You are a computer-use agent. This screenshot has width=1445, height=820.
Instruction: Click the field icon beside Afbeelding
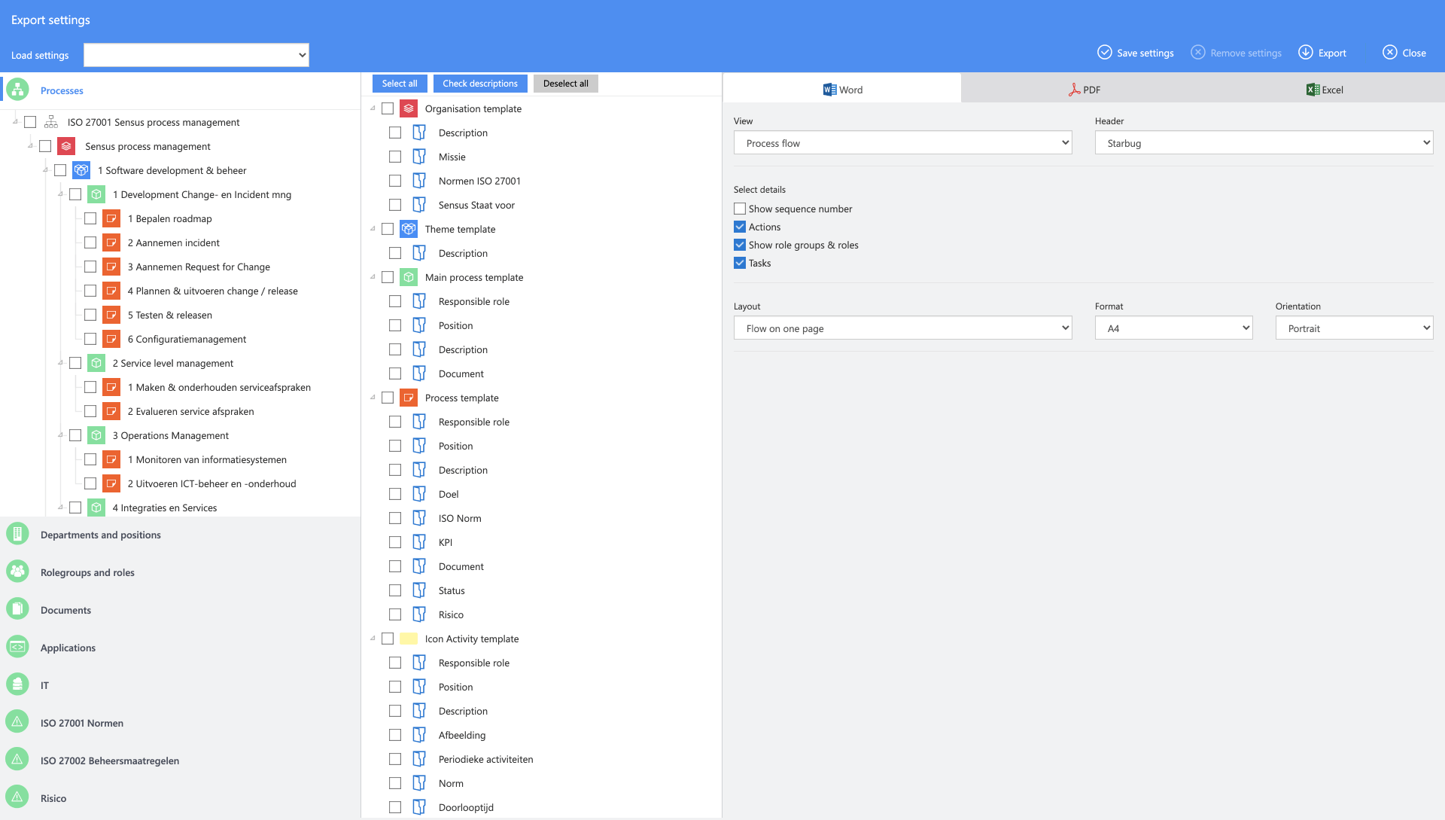tap(419, 735)
